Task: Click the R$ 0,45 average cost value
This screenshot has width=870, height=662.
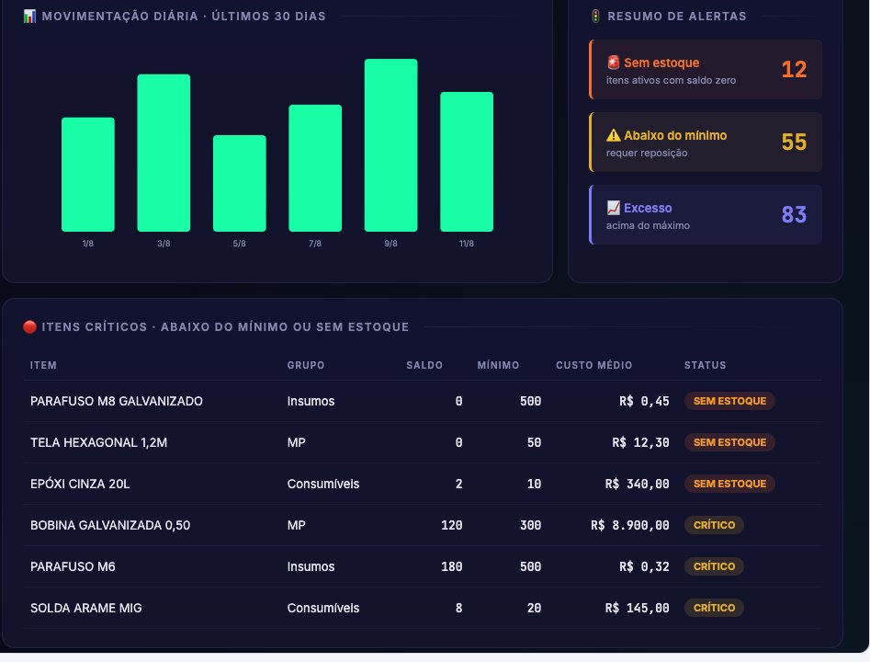Action: [644, 401]
